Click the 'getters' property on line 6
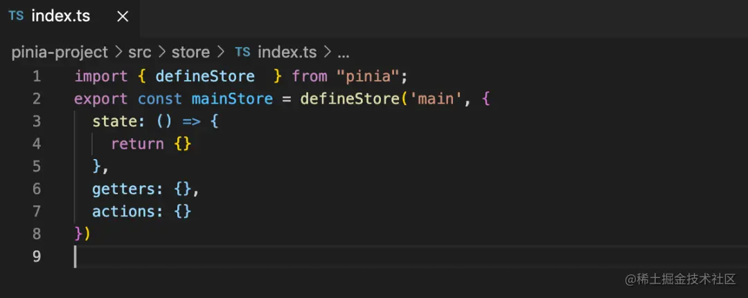Screen dimensions: 748x298 click(123, 189)
